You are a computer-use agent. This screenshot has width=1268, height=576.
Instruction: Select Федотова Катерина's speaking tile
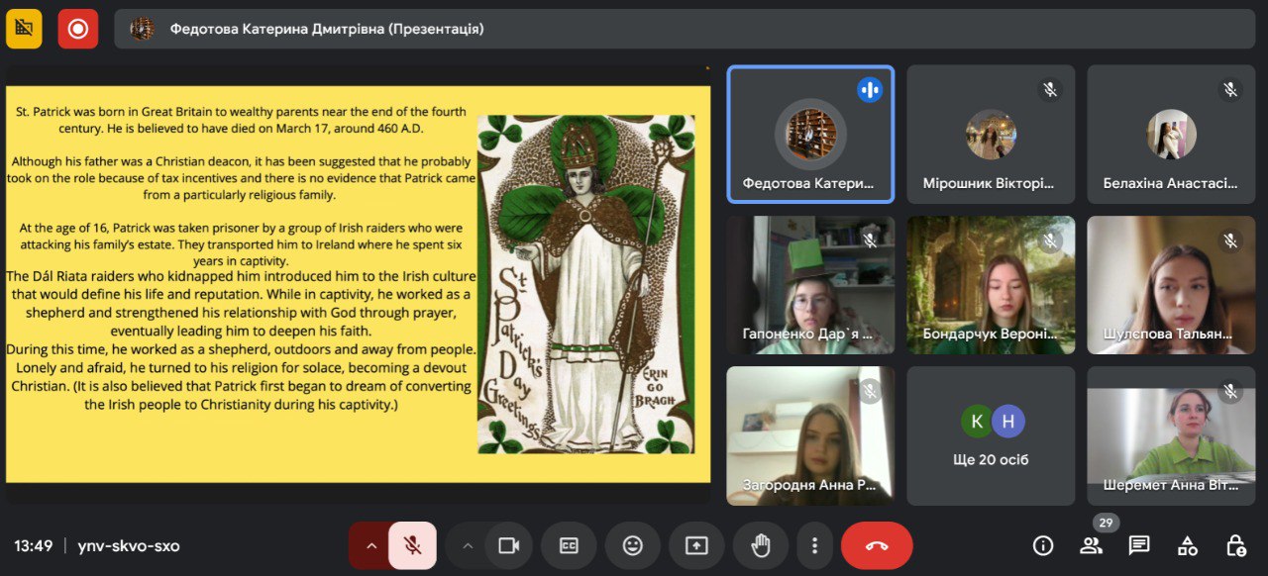810,135
